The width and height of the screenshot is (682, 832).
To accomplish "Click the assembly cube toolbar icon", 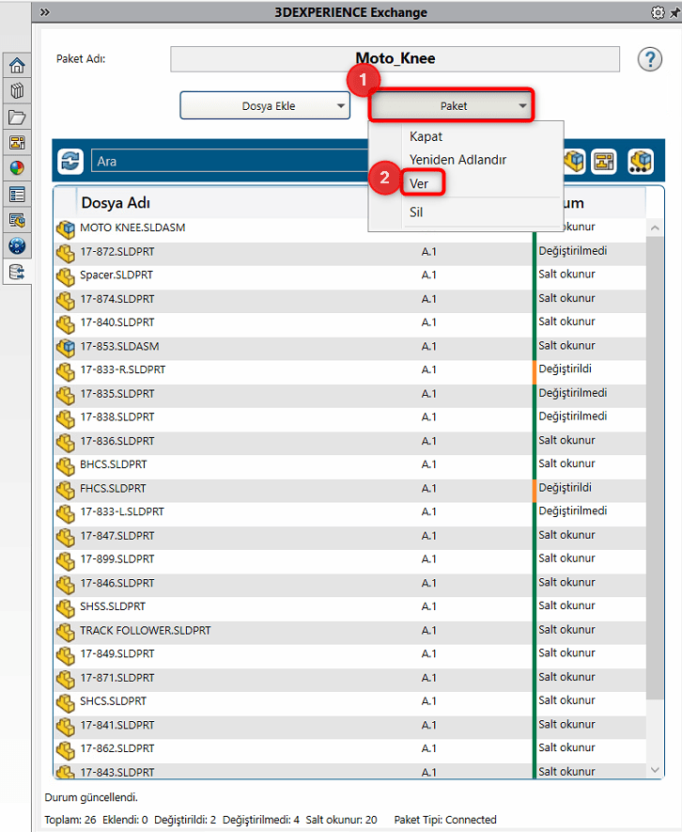I will [x=574, y=162].
